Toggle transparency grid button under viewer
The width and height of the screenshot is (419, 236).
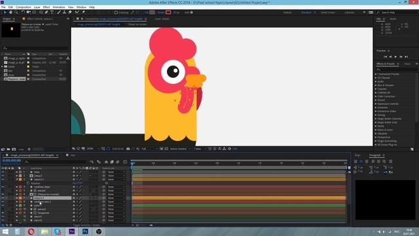[x=166, y=149]
